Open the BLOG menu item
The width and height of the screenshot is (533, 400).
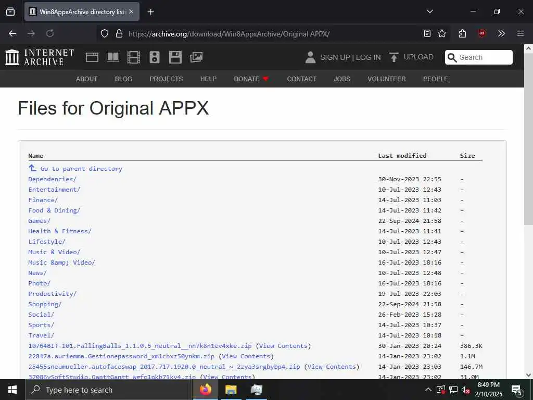tap(123, 79)
